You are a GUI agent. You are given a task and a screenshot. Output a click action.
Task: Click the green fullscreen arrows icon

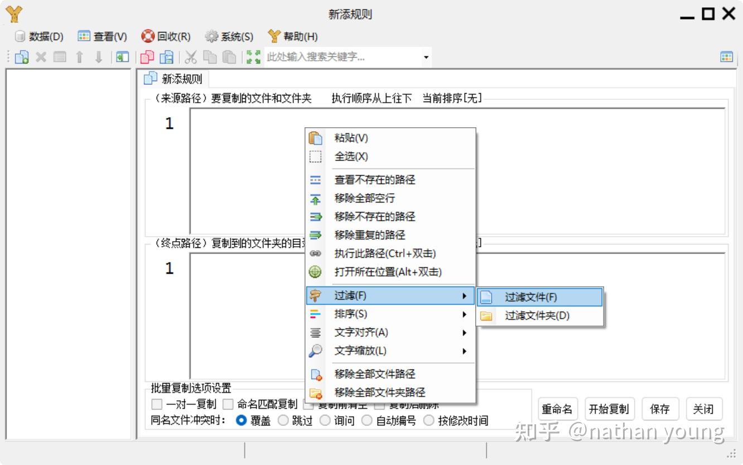coord(253,57)
